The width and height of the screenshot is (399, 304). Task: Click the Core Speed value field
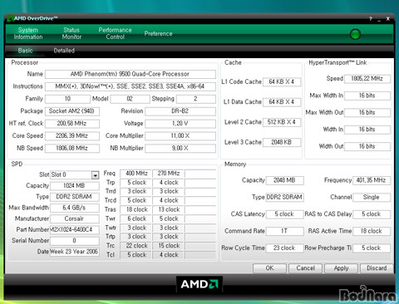pyautogui.click(x=72, y=136)
